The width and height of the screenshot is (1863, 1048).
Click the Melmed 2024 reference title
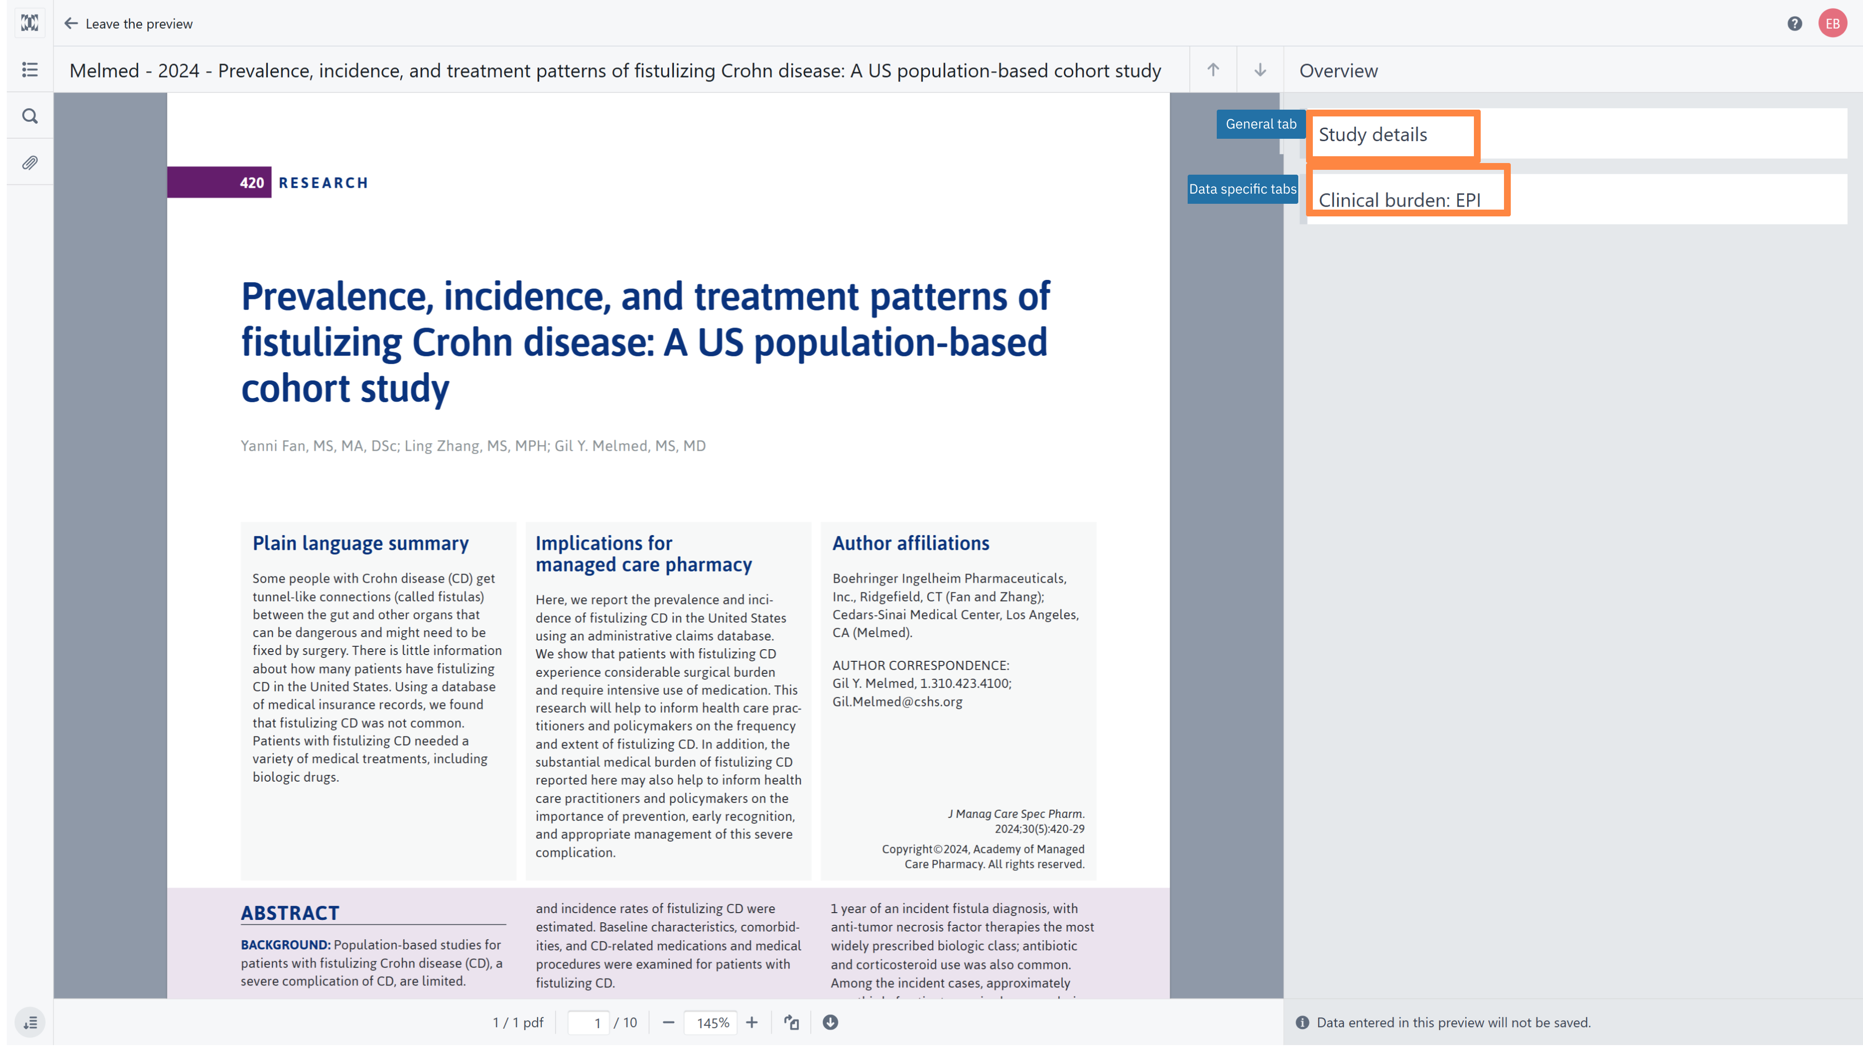(x=615, y=70)
